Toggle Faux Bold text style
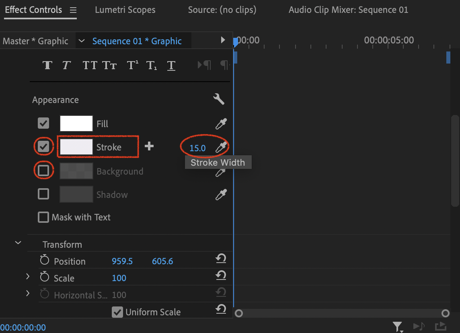 (47, 65)
